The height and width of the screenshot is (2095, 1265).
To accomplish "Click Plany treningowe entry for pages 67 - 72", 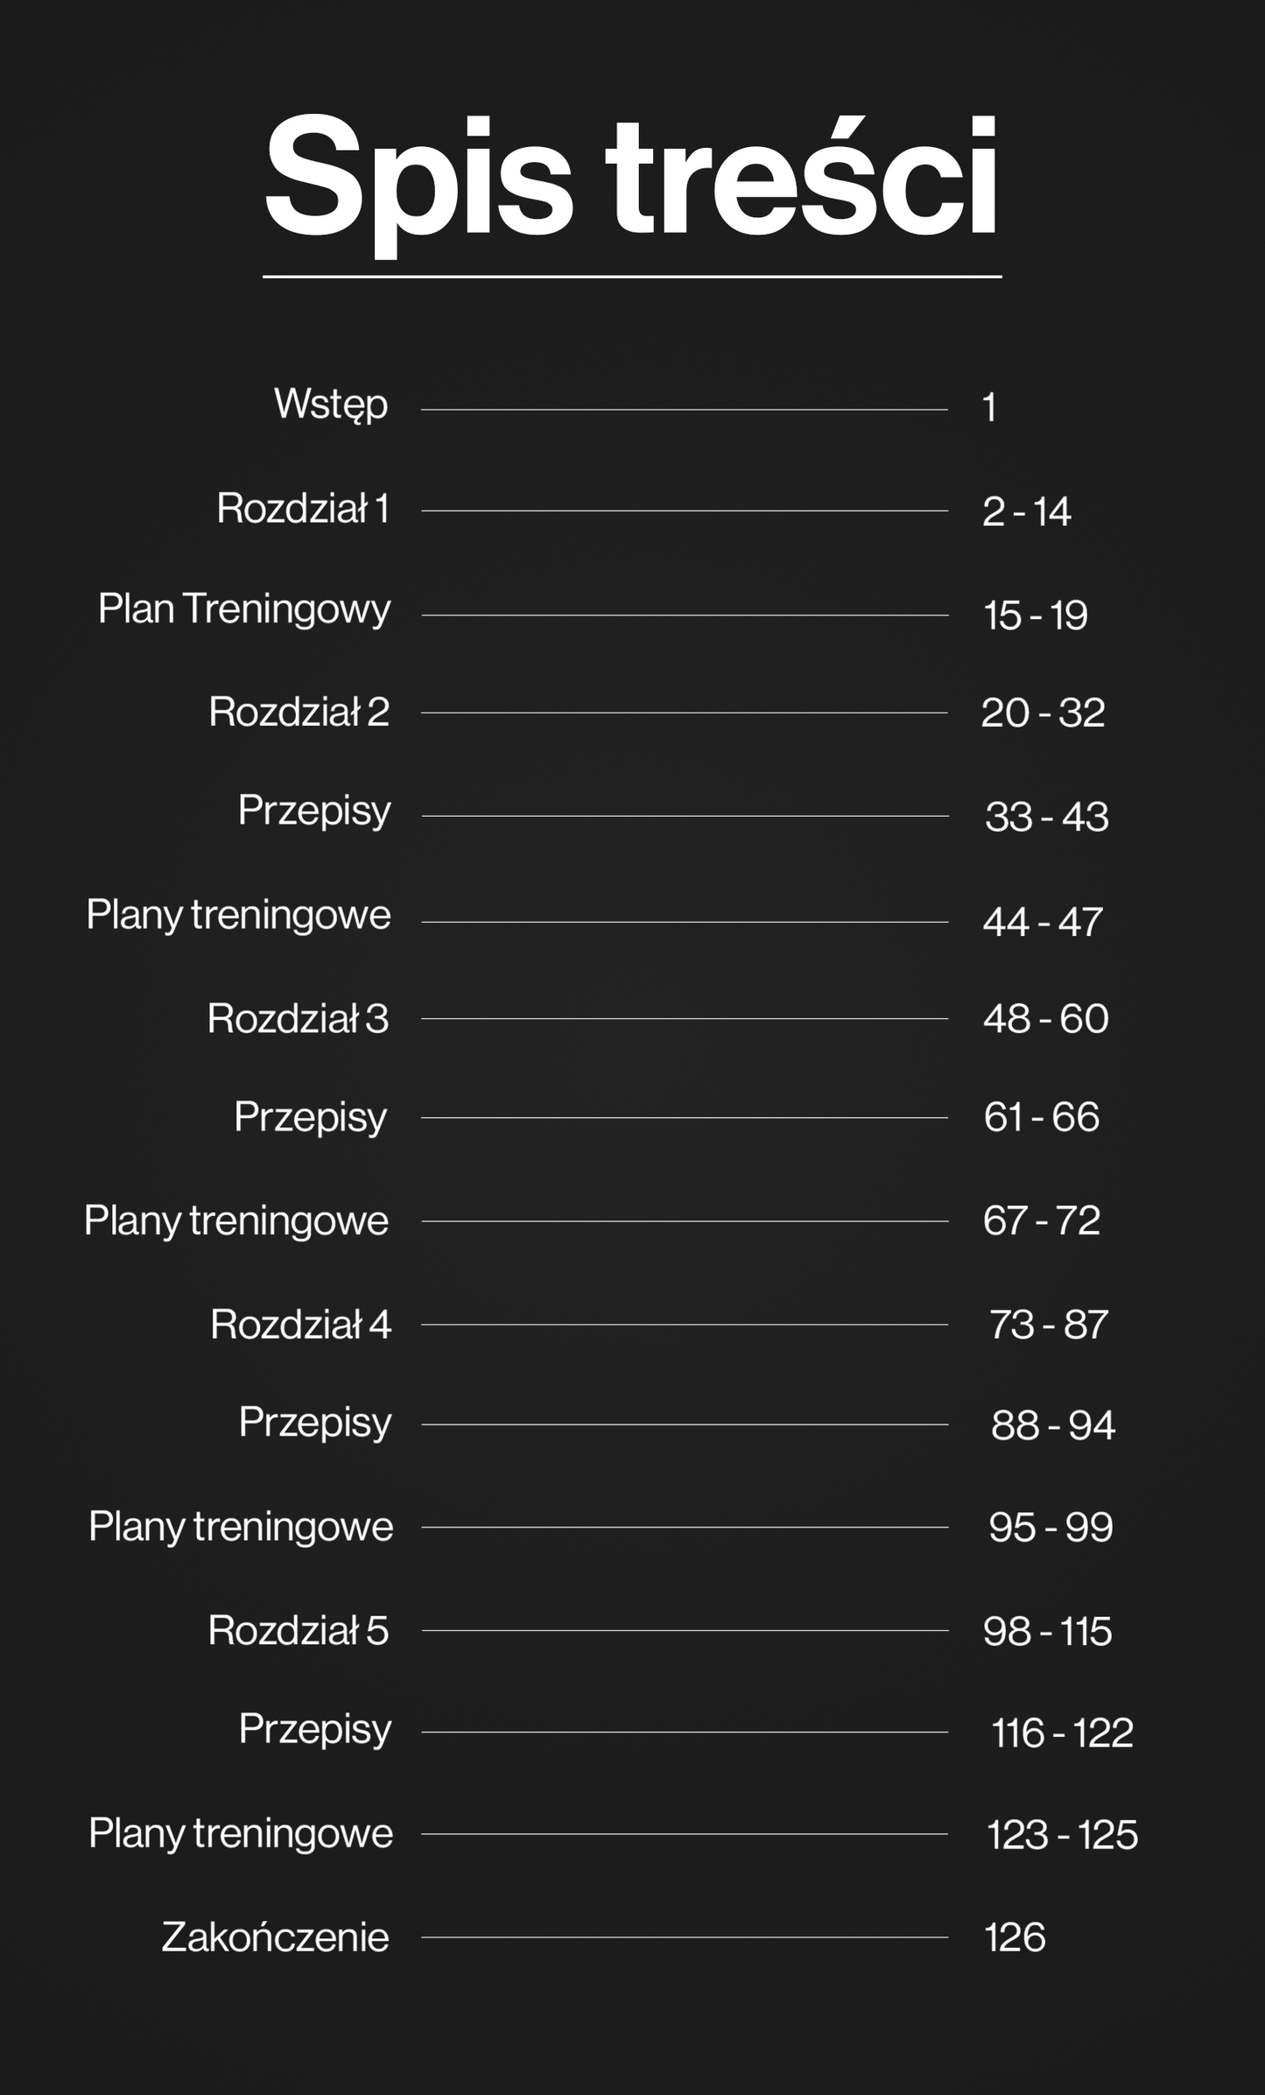I will click(236, 1222).
